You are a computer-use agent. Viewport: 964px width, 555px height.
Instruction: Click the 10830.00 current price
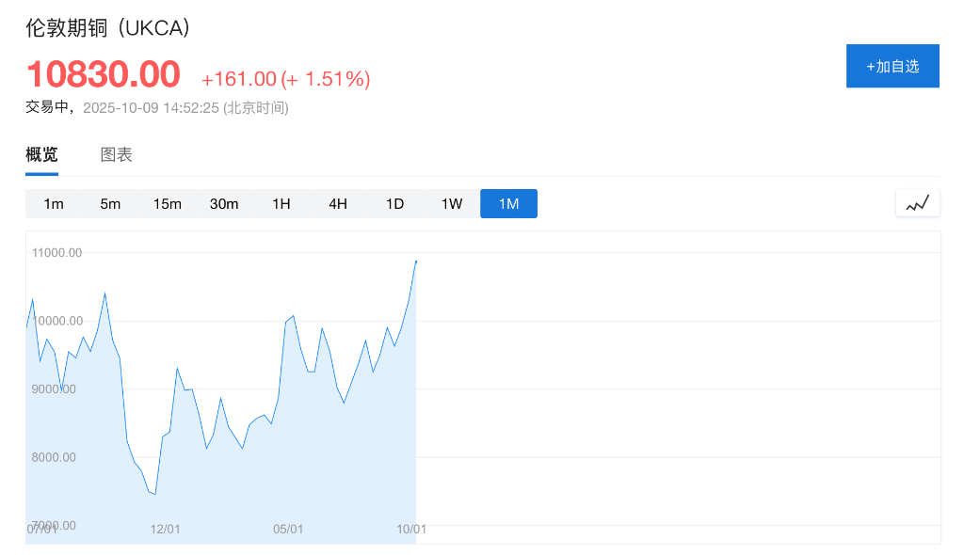pyautogui.click(x=103, y=74)
